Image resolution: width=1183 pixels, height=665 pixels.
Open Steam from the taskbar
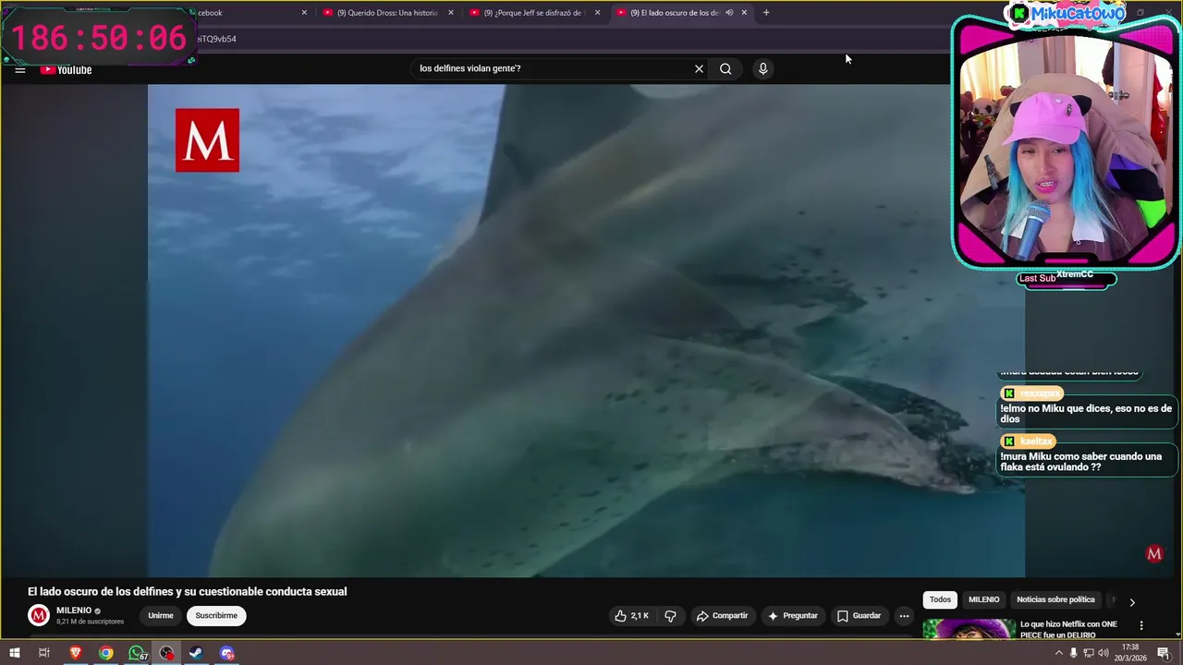196,653
